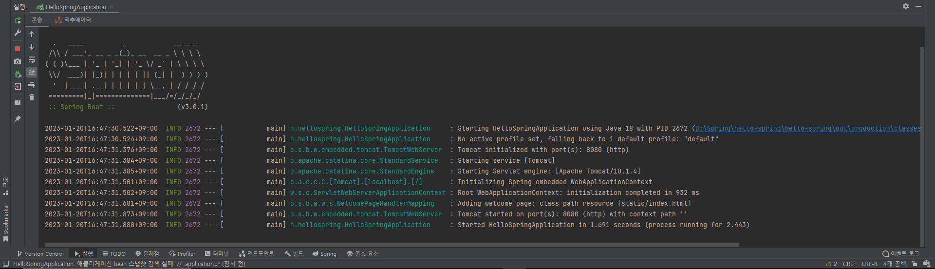The image size is (935, 269).
Task: Open the 터미널 tool window
Action: [x=217, y=254]
